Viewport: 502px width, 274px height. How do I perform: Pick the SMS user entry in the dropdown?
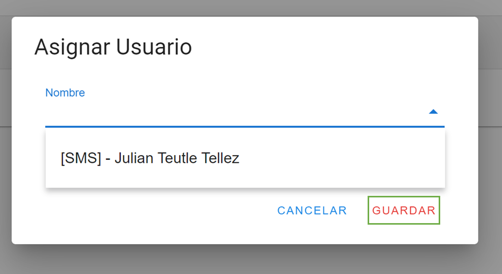click(x=150, y=158)
